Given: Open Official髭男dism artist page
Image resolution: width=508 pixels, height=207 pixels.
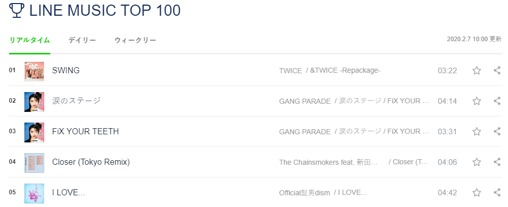Looking at the screenshot, I should 304,193.
